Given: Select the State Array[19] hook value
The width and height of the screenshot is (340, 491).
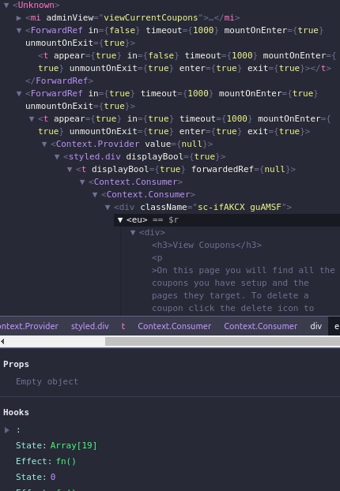Looking at the screenshot, I should tap(74, 445).
